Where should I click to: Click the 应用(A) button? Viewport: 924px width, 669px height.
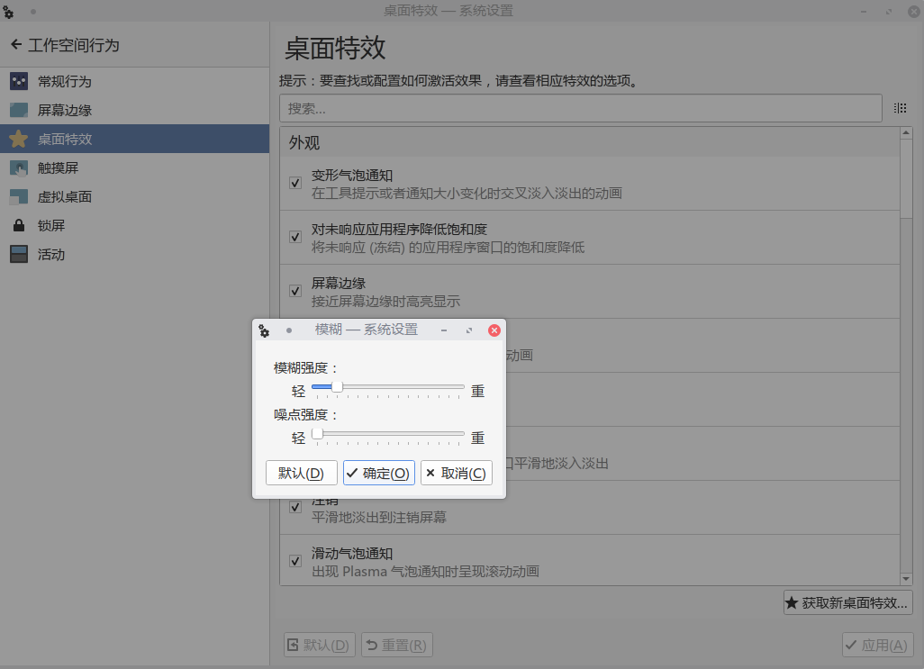(877, 645)
